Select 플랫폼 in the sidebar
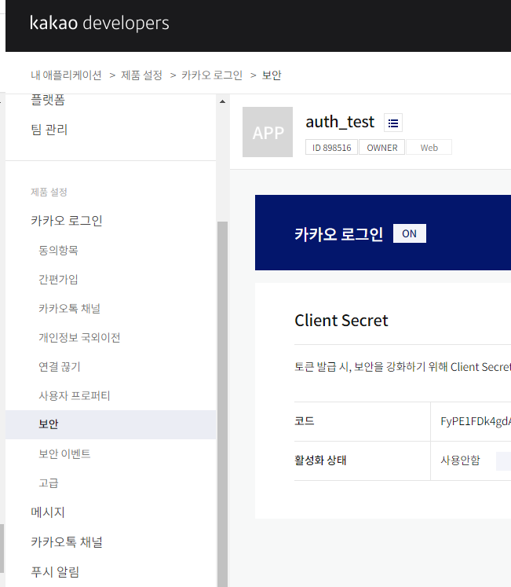Screen dimensions: 511x587 coord(48,100)
